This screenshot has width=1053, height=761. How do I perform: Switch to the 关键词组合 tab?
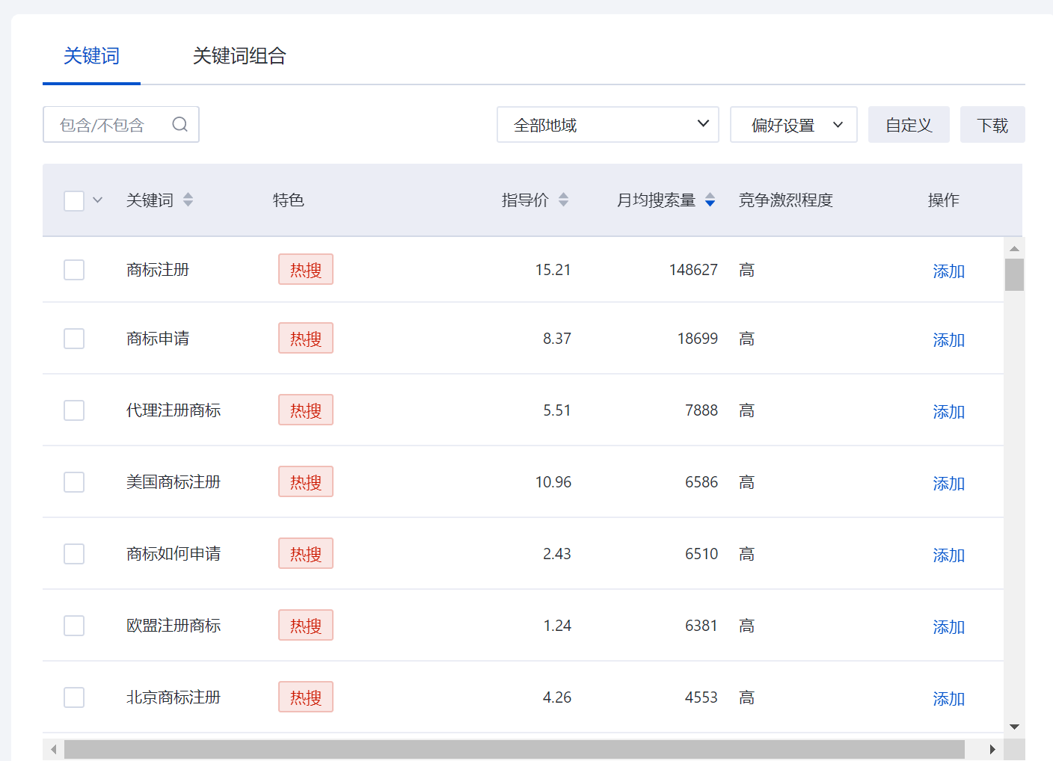(239, 56)
